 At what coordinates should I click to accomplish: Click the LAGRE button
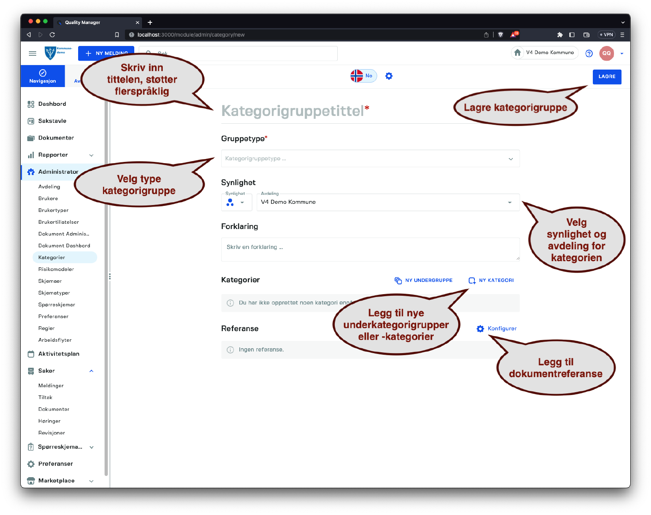click(x=607, y=76)
